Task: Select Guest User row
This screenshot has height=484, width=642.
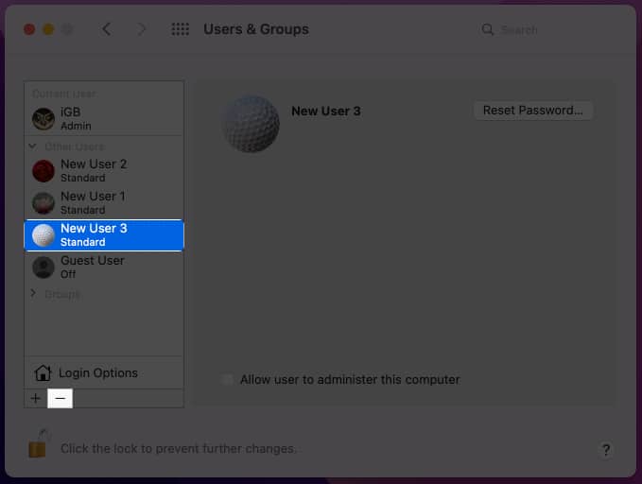Action: pyautogui.click(x=104, y=267)
